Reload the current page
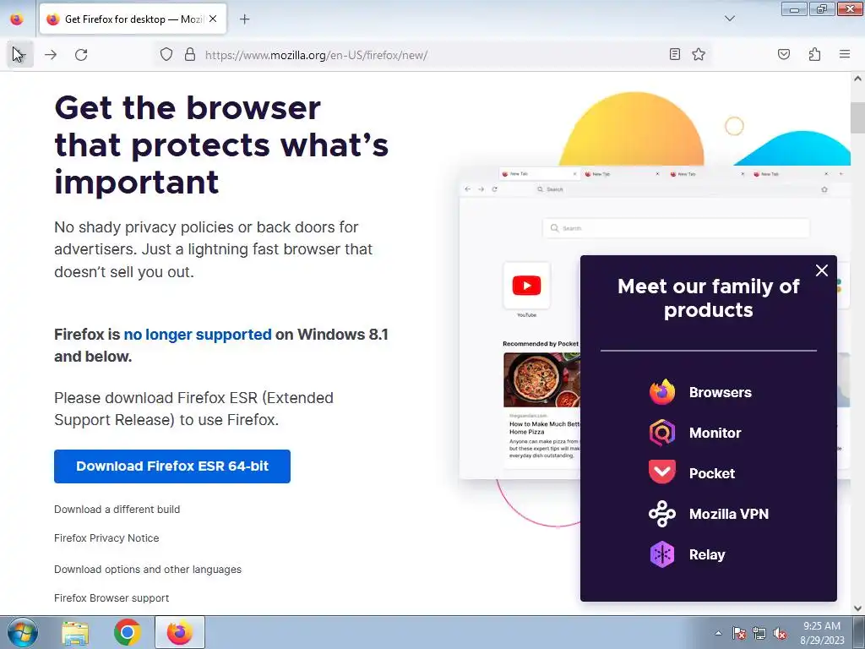This screenshot has width=865, height=649. tap(81, 54)
